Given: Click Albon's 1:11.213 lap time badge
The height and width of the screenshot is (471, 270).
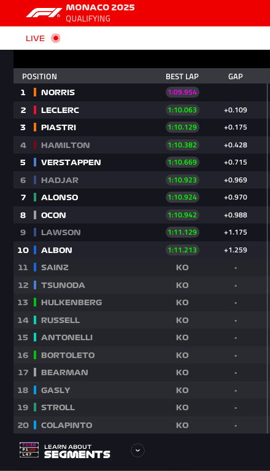Looking at the screenshot, I should (x=182, y=250).
